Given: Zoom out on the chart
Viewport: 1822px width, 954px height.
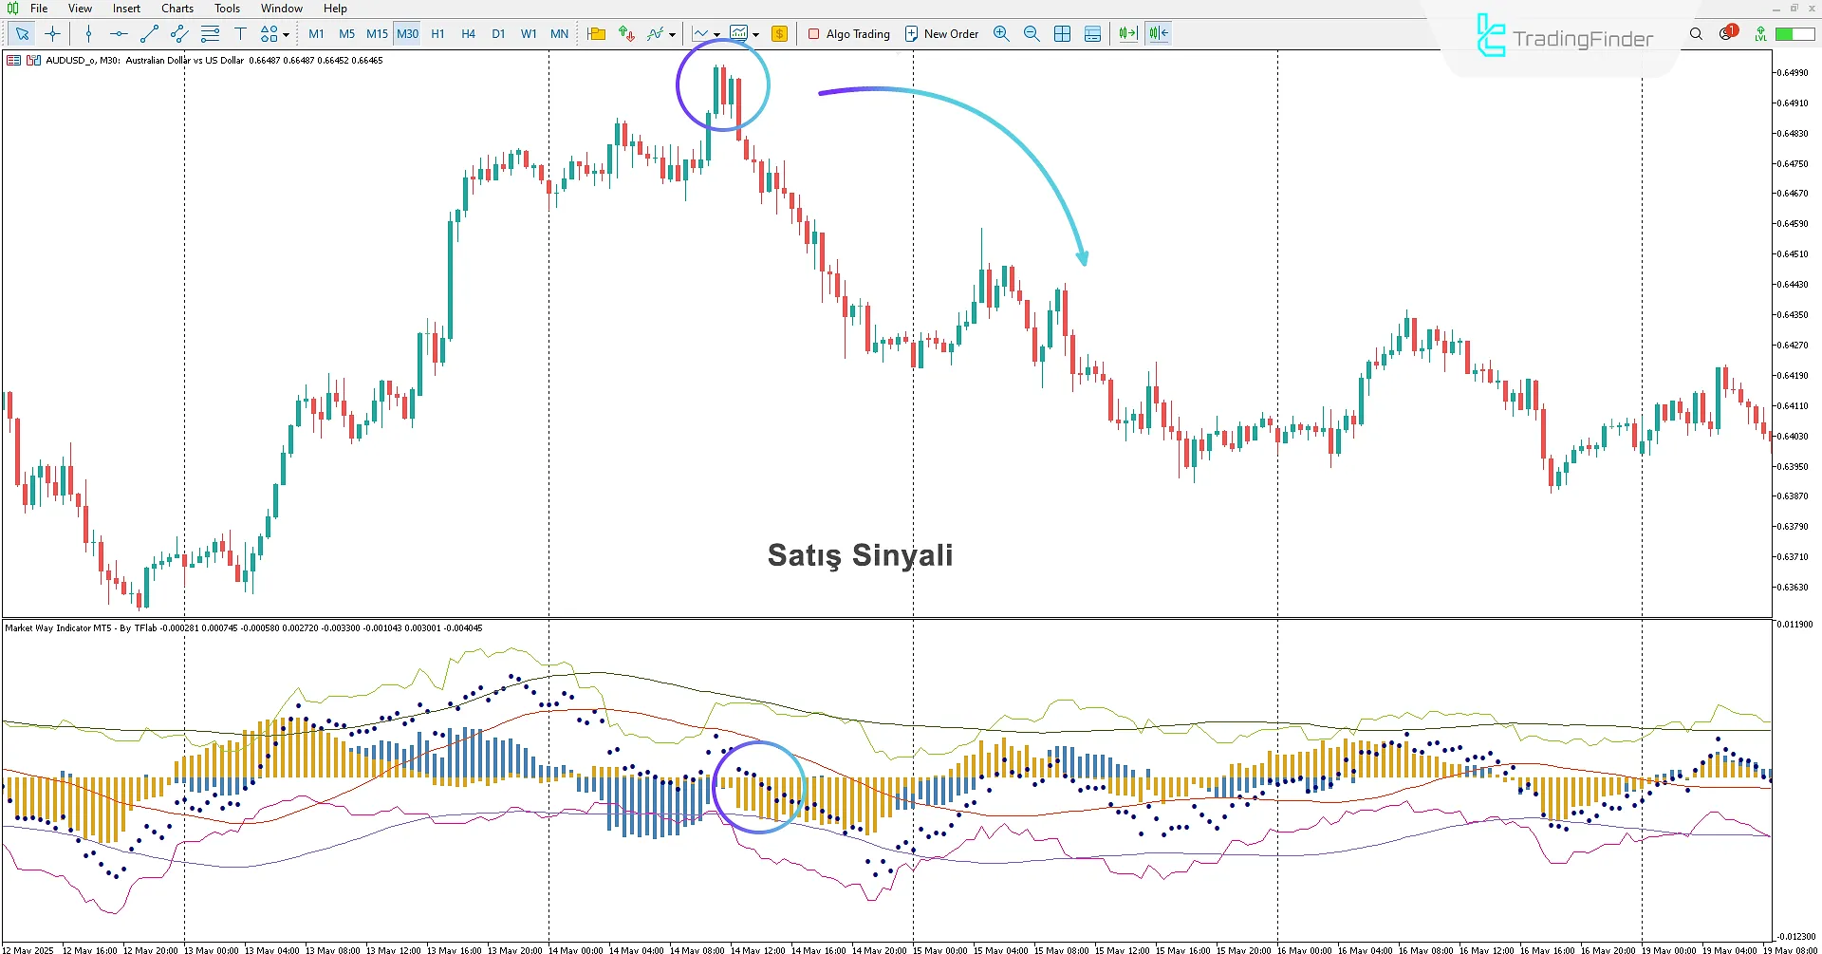Looking at the screenshot, I should (x=1032, y=33).
